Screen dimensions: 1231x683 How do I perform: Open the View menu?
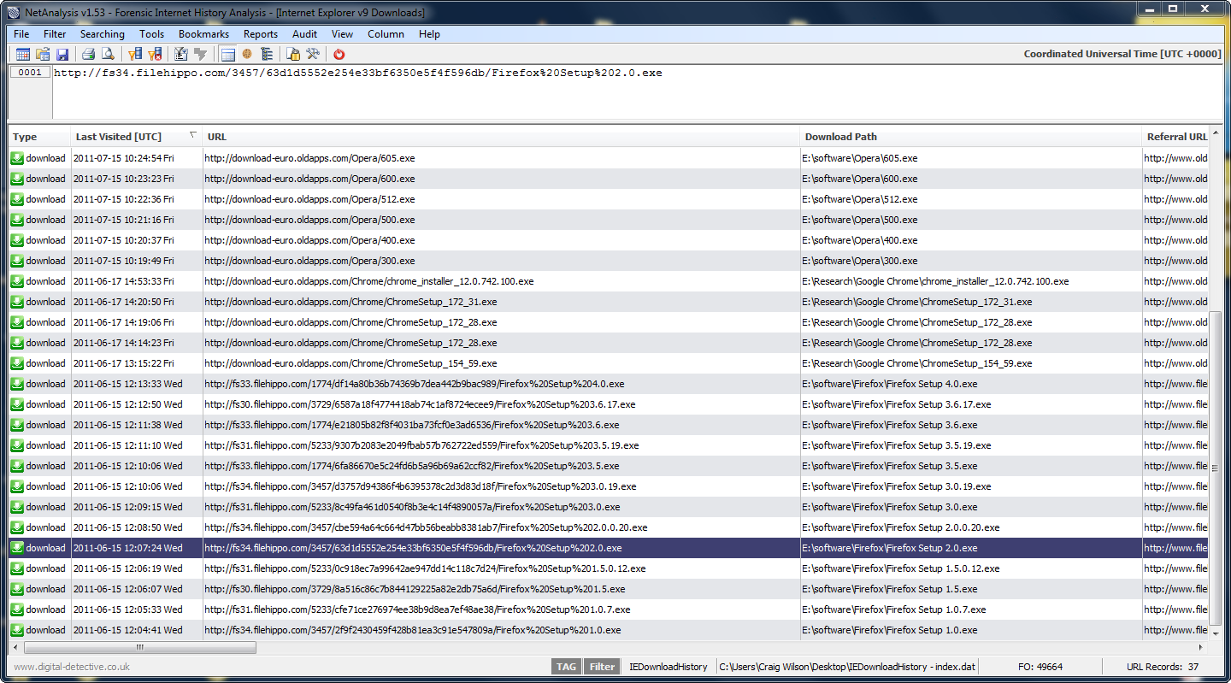(342, 34)
